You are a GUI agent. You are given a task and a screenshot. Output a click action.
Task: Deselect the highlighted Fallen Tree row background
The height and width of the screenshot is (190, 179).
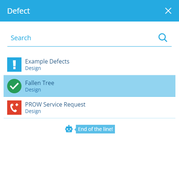[x=115, y=86]
